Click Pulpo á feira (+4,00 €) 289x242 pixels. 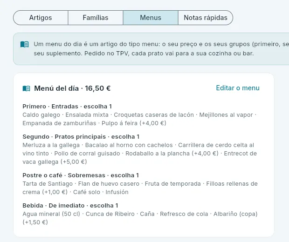pyautogui.click(x=134, y=123)
